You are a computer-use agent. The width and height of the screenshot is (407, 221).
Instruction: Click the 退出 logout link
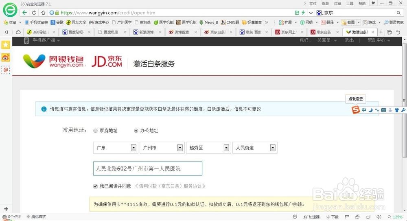[x=349, y=41]
